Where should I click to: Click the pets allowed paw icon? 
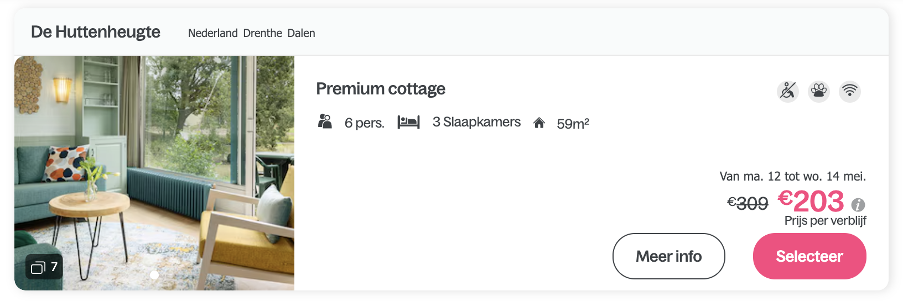click(819, 91)
